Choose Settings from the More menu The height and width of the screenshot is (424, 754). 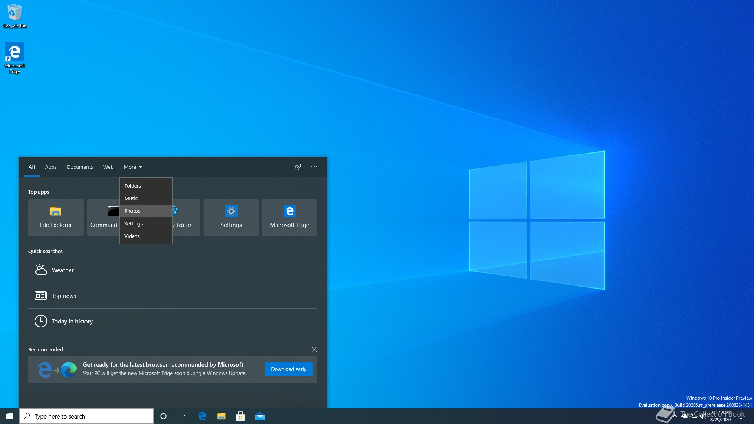coord(146,223)
